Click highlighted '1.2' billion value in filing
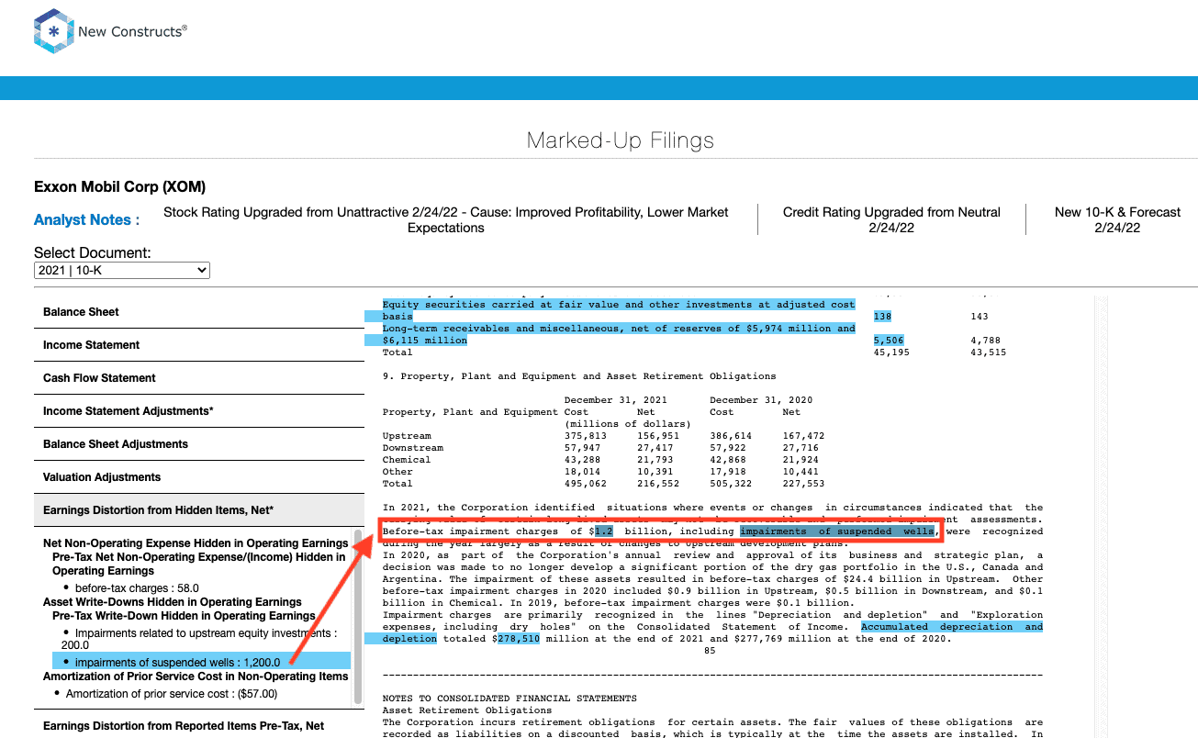Screen dimensions: 1198x738 pyautogui.click(x=603, y=531)
